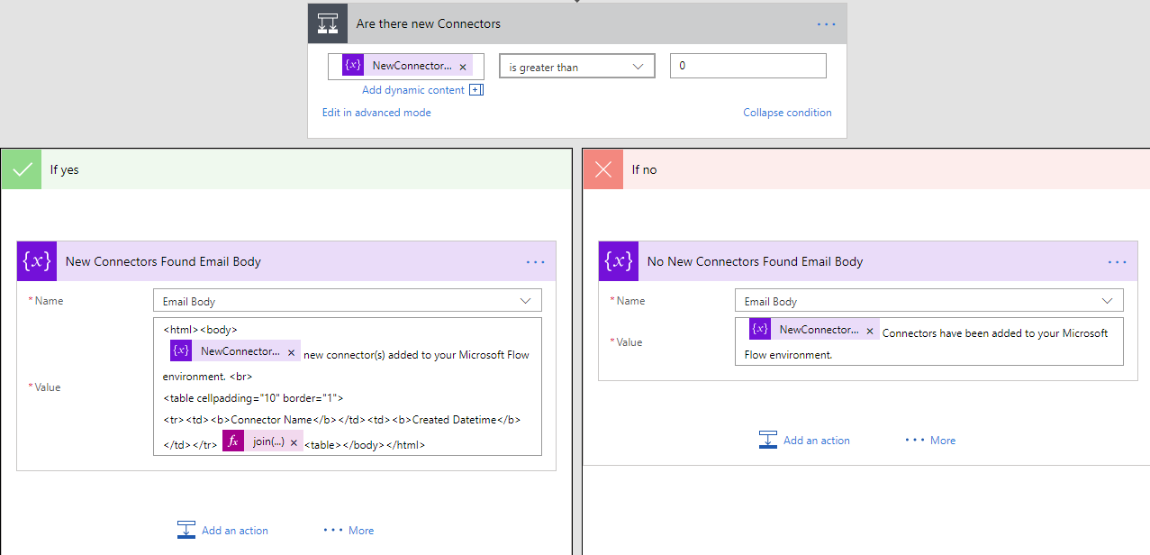
Task: Collapse the condition card
Action: 787,113
